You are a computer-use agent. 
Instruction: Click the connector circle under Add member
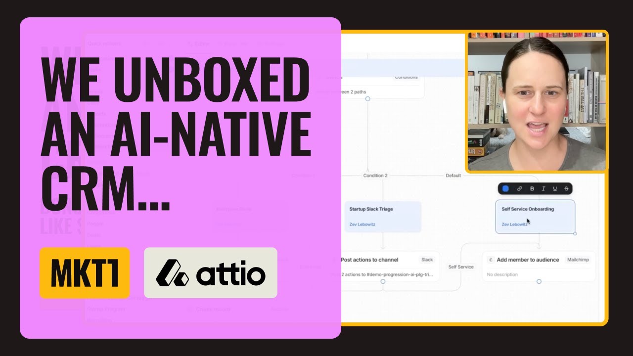pyautogui.click(x=539, y=281)
